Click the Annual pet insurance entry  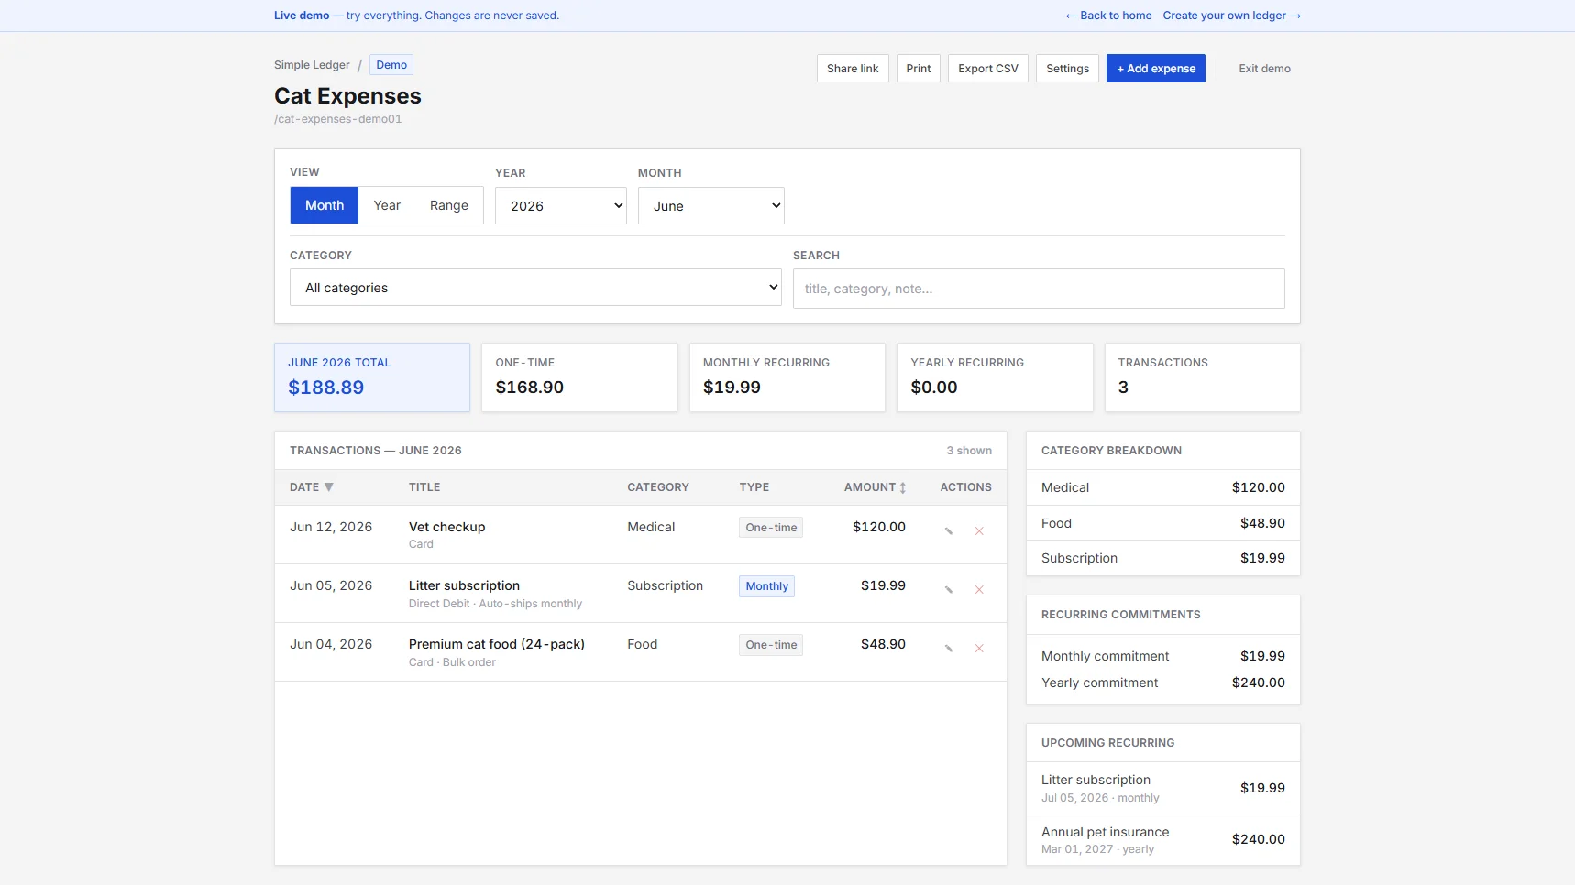point(1163,839)
